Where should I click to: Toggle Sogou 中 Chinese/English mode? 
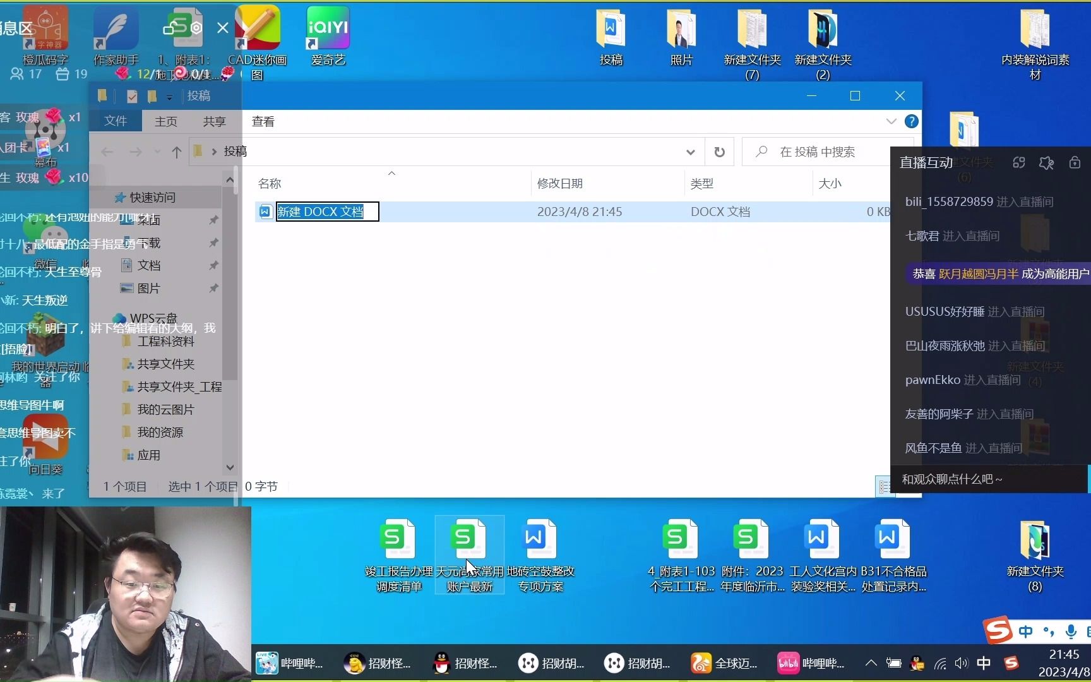coord(1025,631)
